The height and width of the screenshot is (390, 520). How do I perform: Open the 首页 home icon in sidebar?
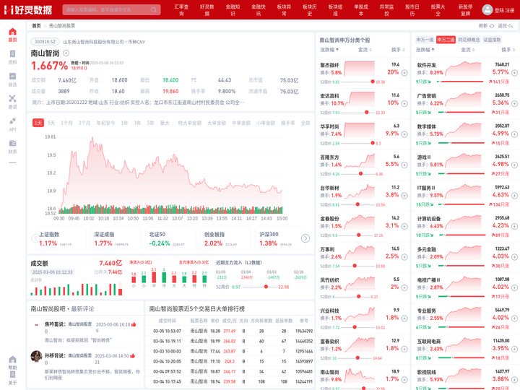click(12, 32)
